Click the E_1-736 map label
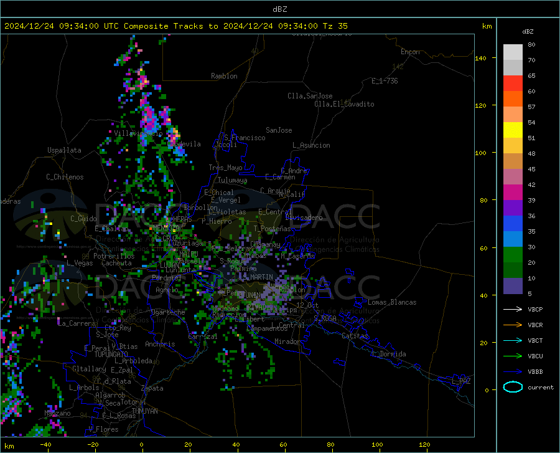Image resolution: width=560 pixels, height=453 pixels. coord(385,81)
